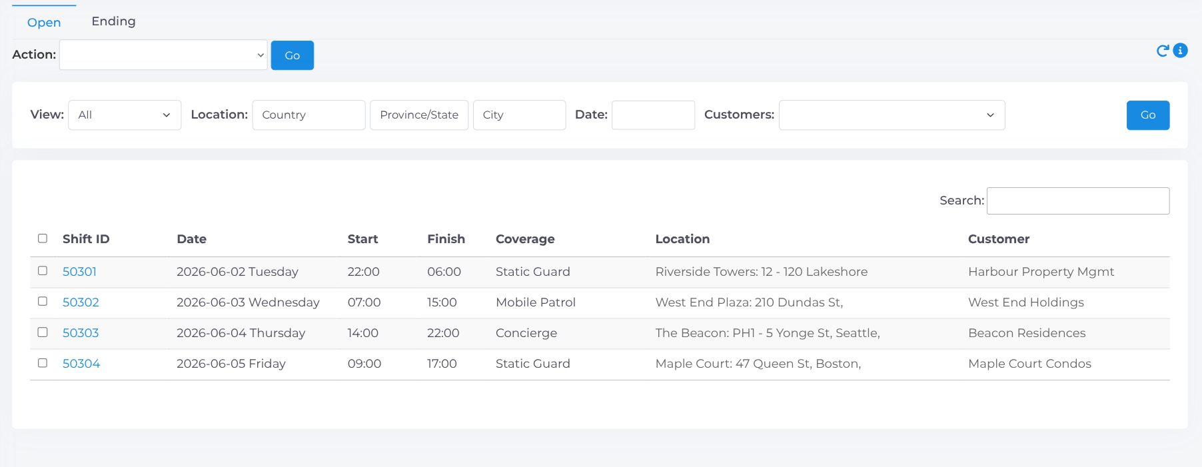Focus the Country input field
The height and width of the screenshot is (467, 1202).
click(308, 115)
